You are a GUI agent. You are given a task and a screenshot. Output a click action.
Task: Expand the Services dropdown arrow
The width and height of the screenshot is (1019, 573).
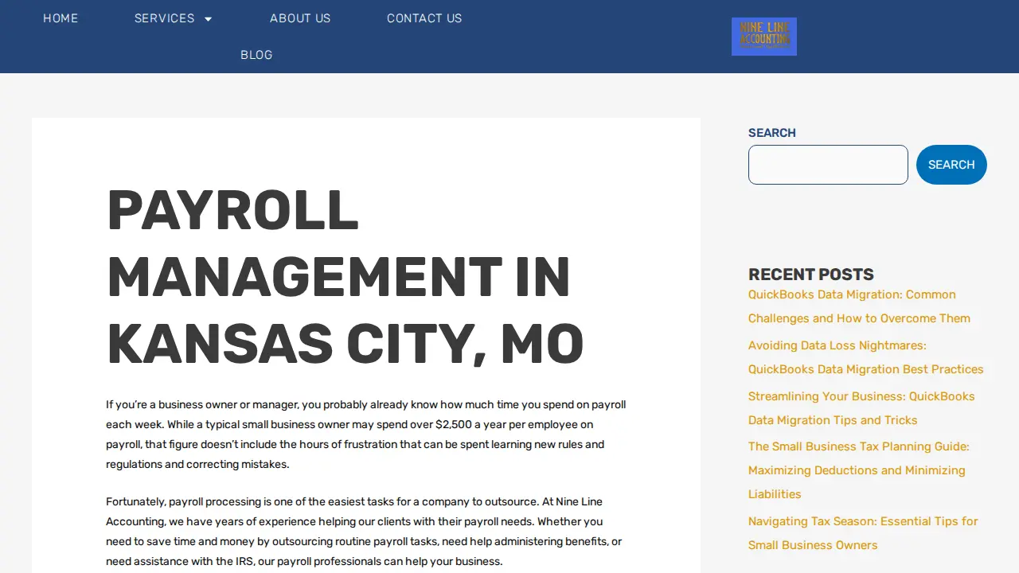click(209, 19)
